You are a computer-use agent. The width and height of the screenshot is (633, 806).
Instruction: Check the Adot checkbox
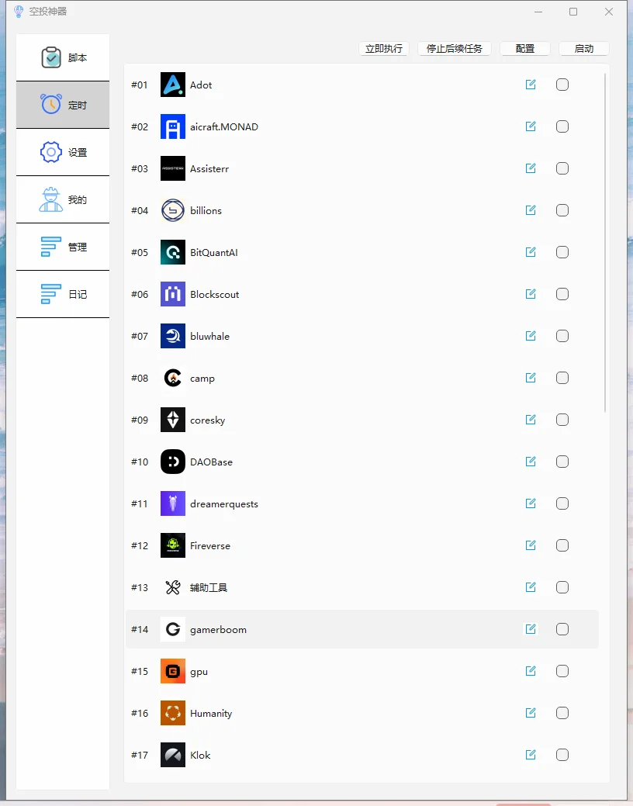562,85
